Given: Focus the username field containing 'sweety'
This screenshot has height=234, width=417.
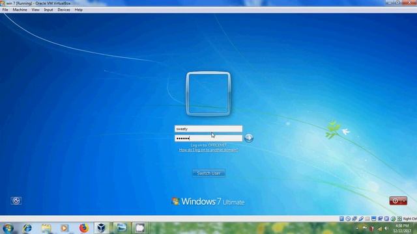Looking at the screenshot, I should click(x=208, y=129).
